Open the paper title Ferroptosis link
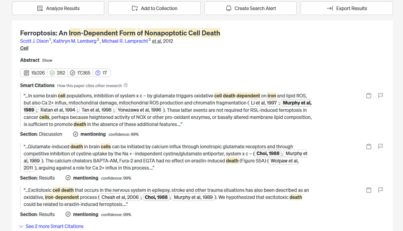The height and width of the screenshot is (231, 403). point(120,33)
